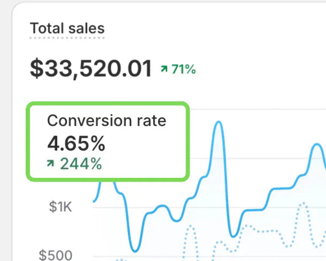326x261 pixels.
Task: Click the lowest dip of the solid line
Action: coord(135,250)
